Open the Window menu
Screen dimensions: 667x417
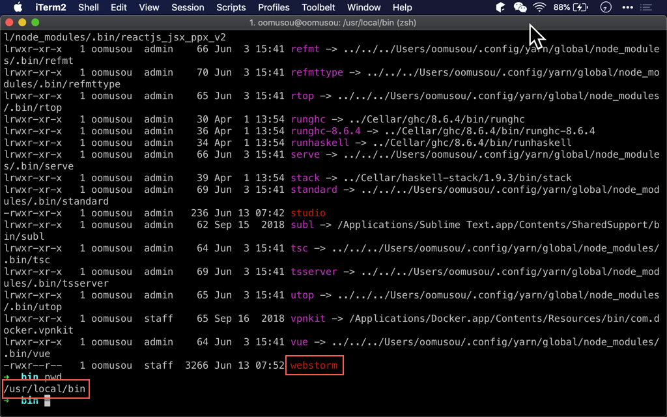(x=363, y=7)
